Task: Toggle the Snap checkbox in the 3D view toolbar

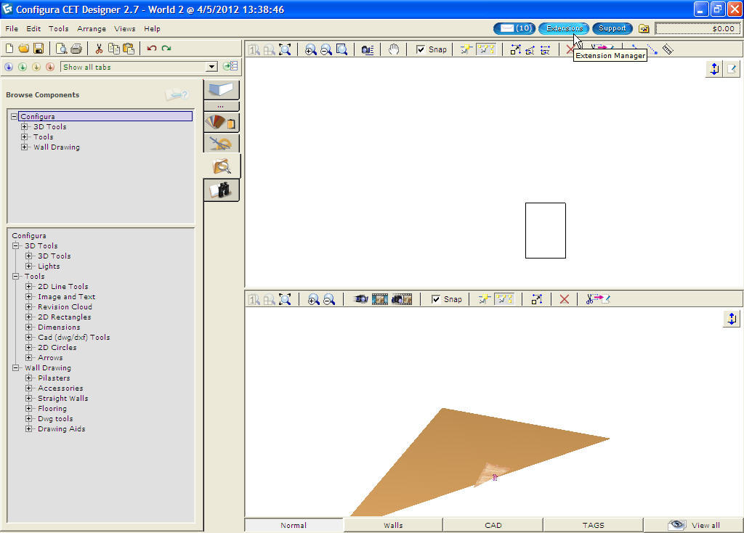Action: [x=436, y=299]
